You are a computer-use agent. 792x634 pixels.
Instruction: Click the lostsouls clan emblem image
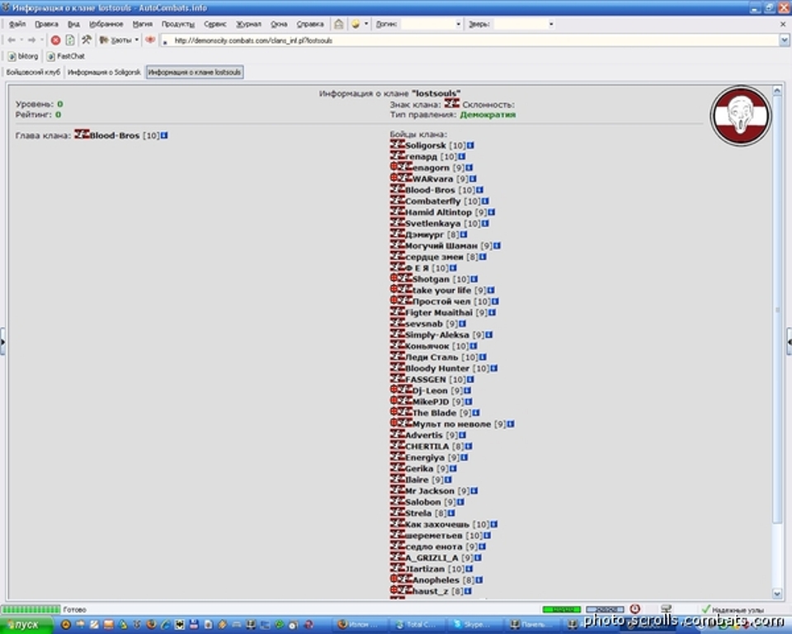click(x=741, y=116)
